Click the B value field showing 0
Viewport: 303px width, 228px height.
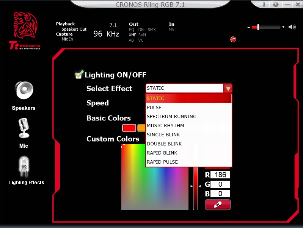coord(220,194)
